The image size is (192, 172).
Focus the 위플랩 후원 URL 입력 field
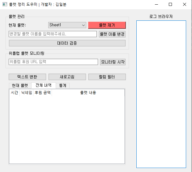pos(53,62)
